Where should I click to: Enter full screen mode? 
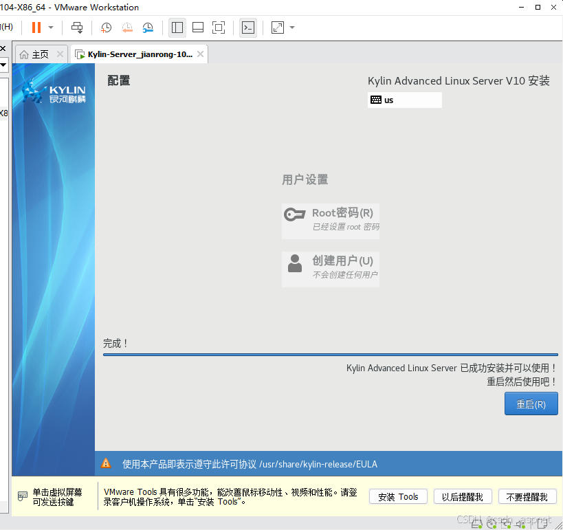coord(219,27)
